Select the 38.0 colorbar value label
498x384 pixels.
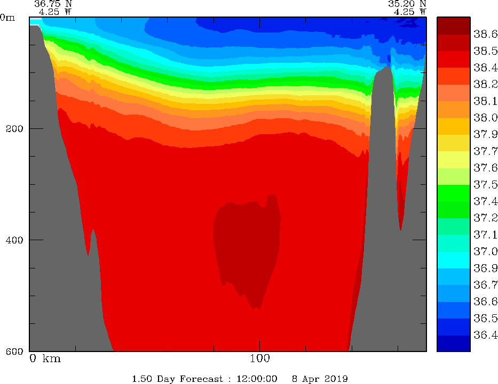pos(486,118)
